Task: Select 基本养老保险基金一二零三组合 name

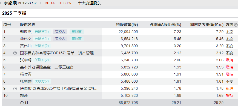Action: click(x=47, y=67)
